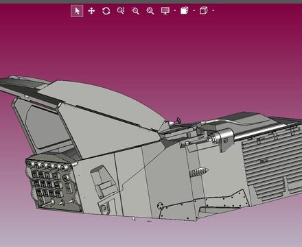The image size is (302, 247).
Task: Click the Zoom fit magnifier icon
Action: click(x=150, y=11)
